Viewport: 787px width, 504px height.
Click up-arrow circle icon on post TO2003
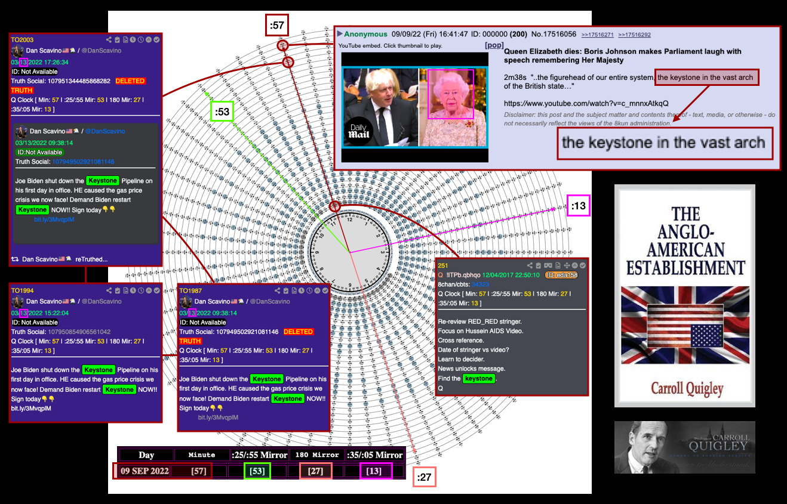pos(149,40)
